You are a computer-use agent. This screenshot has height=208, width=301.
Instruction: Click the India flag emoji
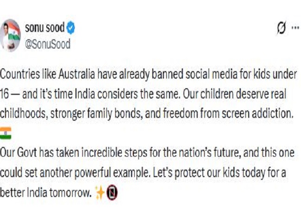[6, 133]
